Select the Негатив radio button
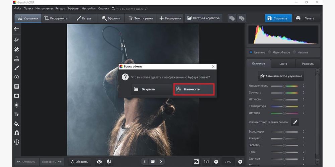 point(294,52)
